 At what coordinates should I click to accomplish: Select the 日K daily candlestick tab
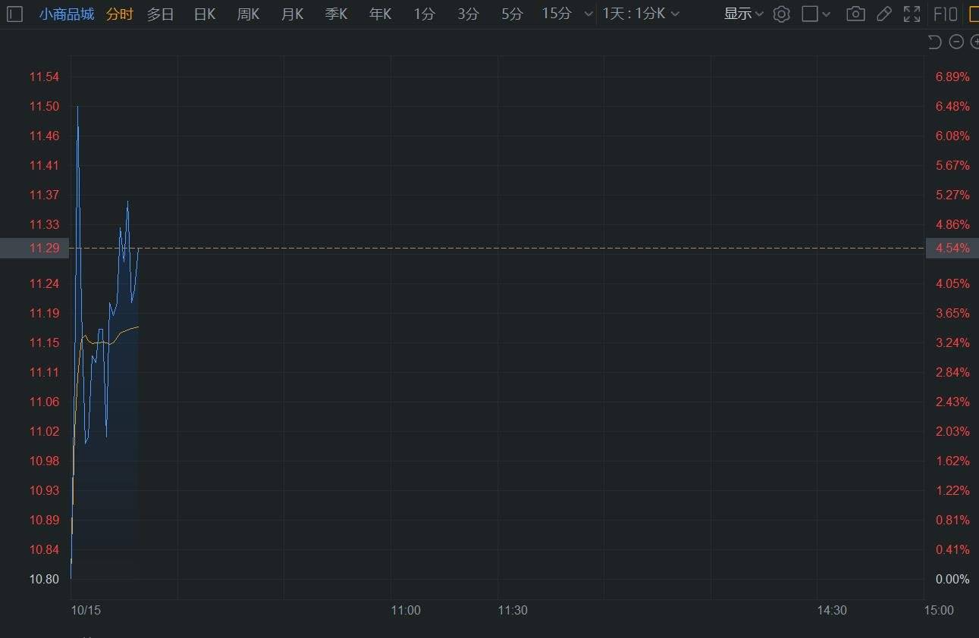tap(205, 14)
